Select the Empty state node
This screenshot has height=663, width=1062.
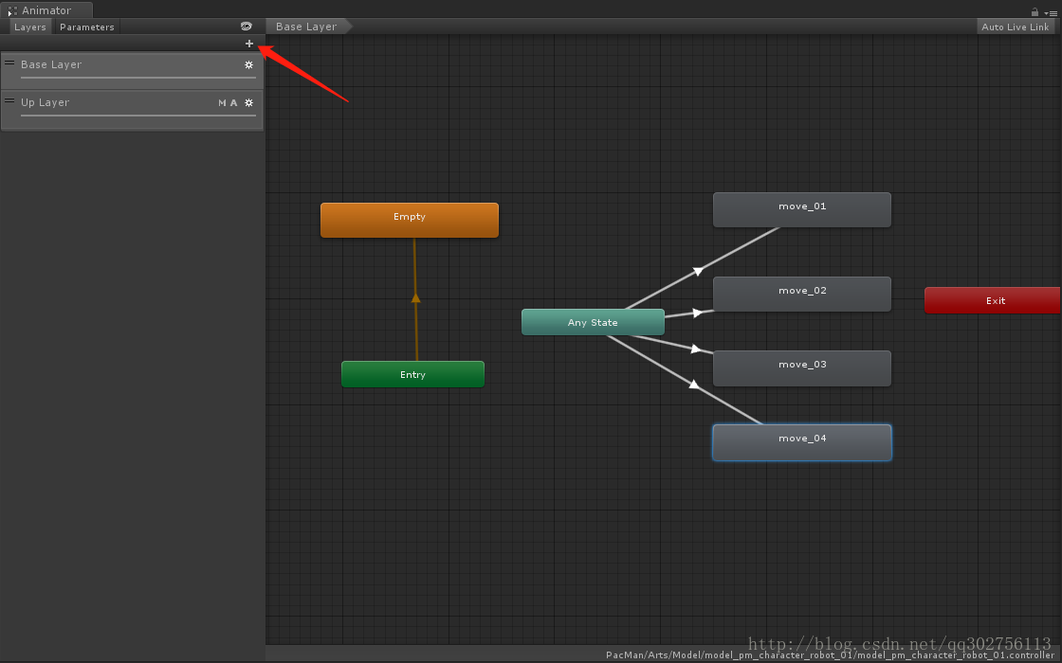pyautogui.click(x=409, y=220)
